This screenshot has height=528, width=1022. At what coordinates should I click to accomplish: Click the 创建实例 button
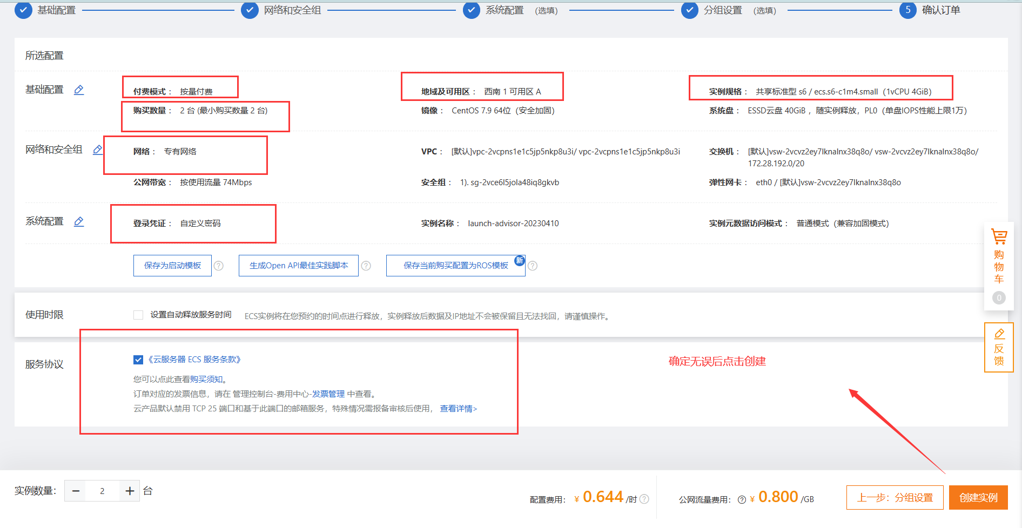tap(978, 497)
